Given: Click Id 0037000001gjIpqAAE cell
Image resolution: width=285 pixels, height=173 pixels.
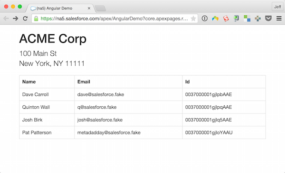Looking at the screenshot, I should 224,107.
